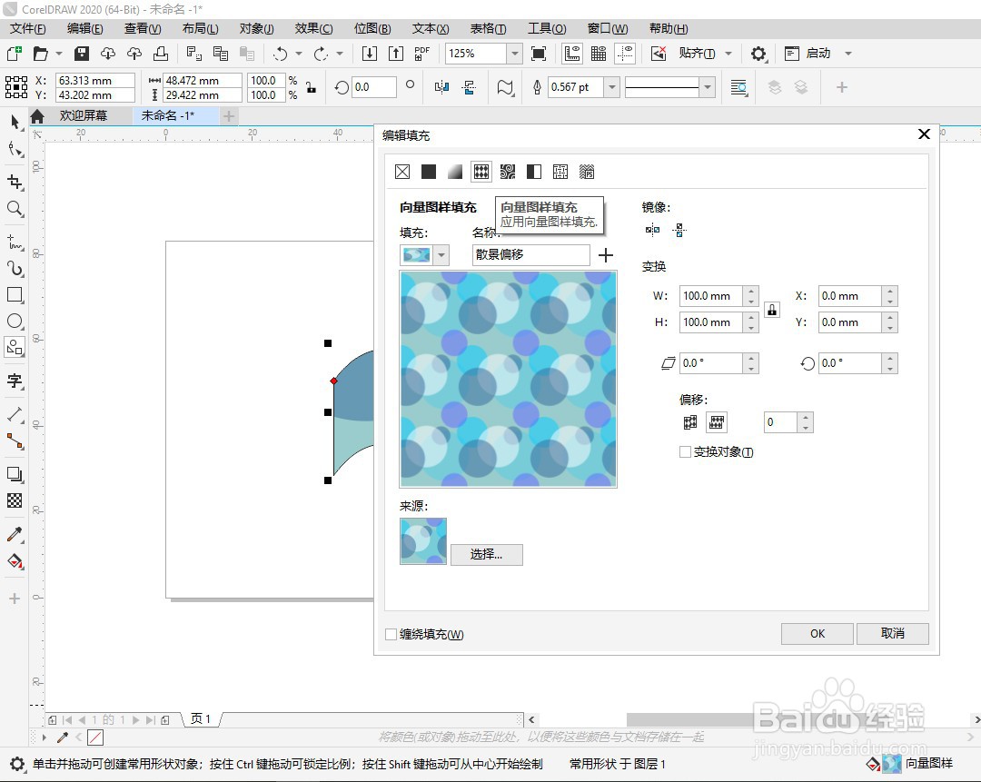Open the 启动 launch dropdown
Image resolution: width=981 pixels, height=782 pixels.
click(848, 54)
